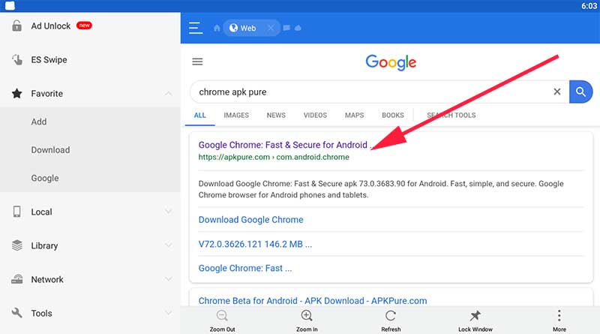
Task: Click apkpure.com com.android.chrome URL
Action: click(274, 157)
